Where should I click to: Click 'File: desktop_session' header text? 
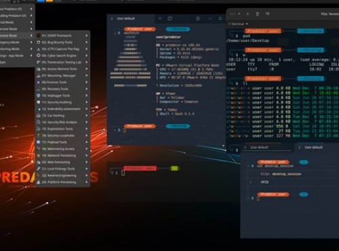pyautogui.click(x=281, y=174)
